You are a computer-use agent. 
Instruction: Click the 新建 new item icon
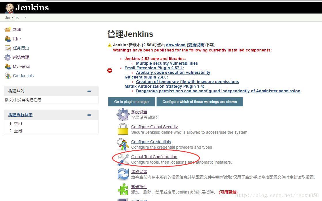point(8,30)
